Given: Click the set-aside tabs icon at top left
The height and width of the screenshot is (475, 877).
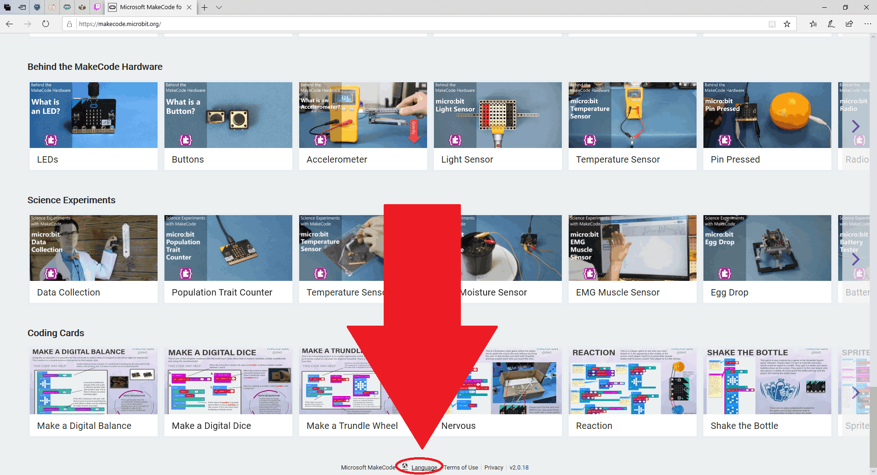Looking at the screenshot, I should click(6, 7).
